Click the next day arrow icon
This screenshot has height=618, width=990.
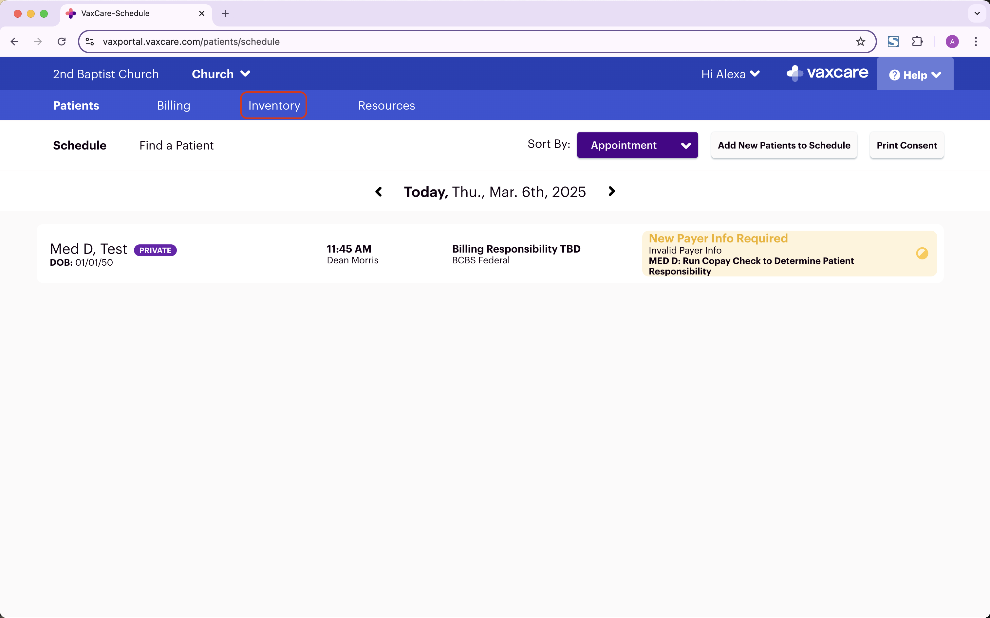click(612, 191)
